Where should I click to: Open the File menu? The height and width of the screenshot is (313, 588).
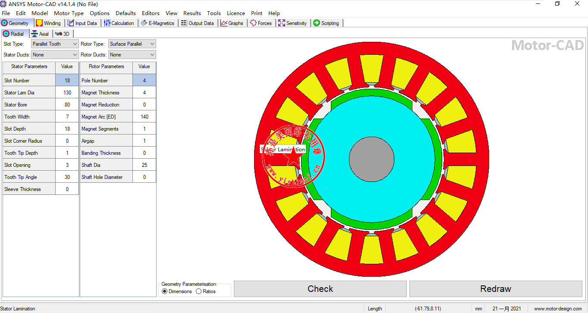(x=6, y=13)
